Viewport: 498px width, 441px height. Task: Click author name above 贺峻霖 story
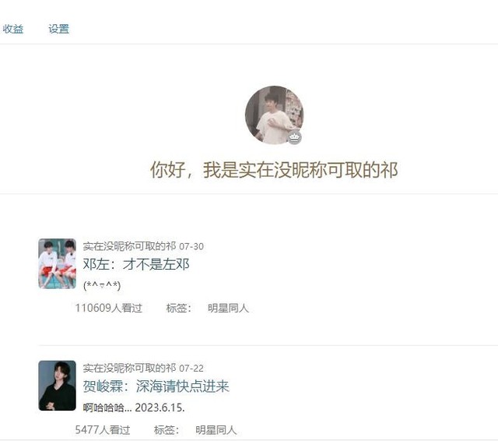click(129, 368)
